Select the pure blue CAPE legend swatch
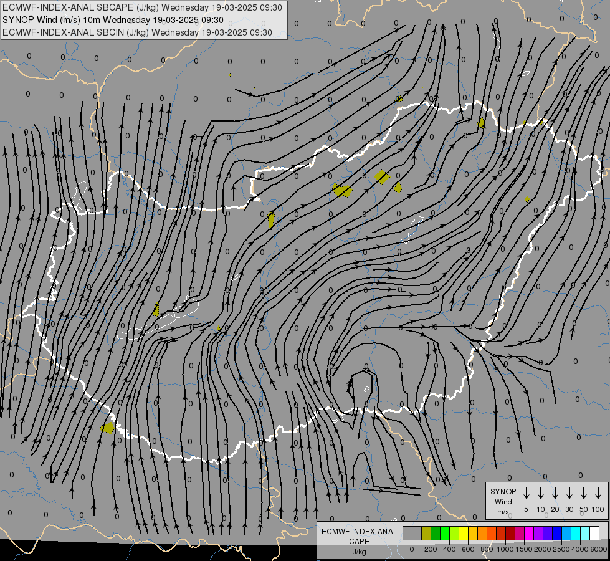This screenshot has width=610, height=561. (557, 533)
